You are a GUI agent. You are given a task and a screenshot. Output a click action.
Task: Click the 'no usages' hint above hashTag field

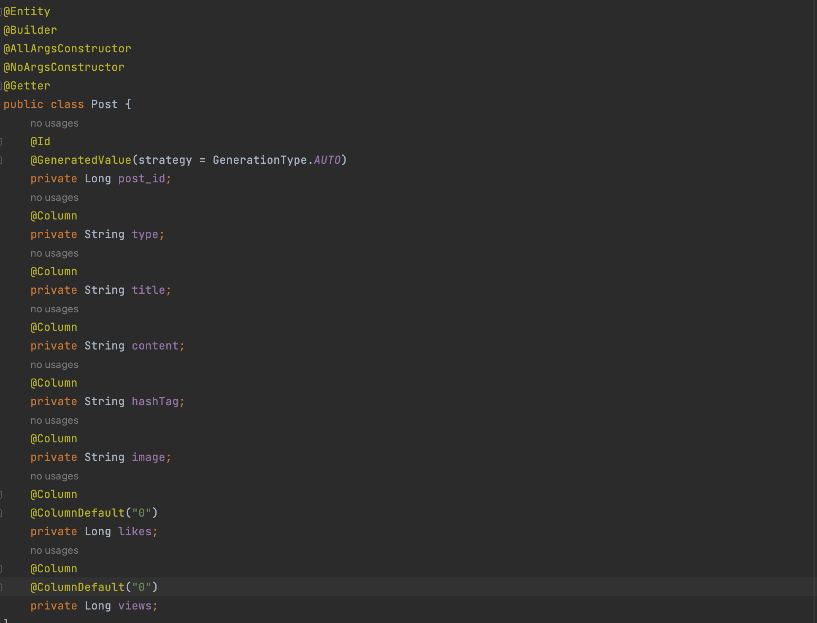click(54, 365)
